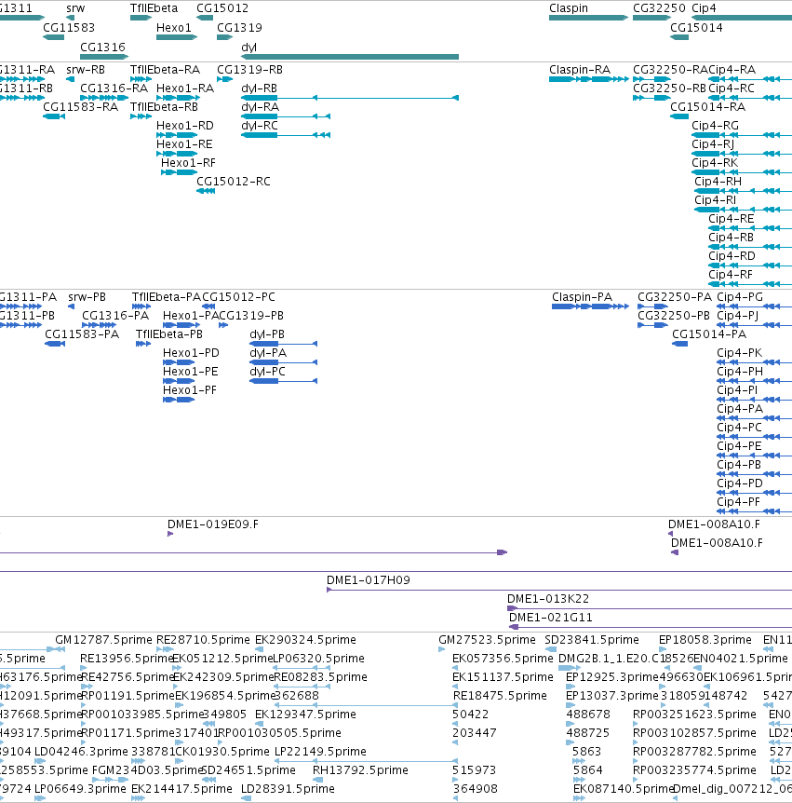
Task: Click the RP003251623.5prime EST label
Action: tap(695, 714)
